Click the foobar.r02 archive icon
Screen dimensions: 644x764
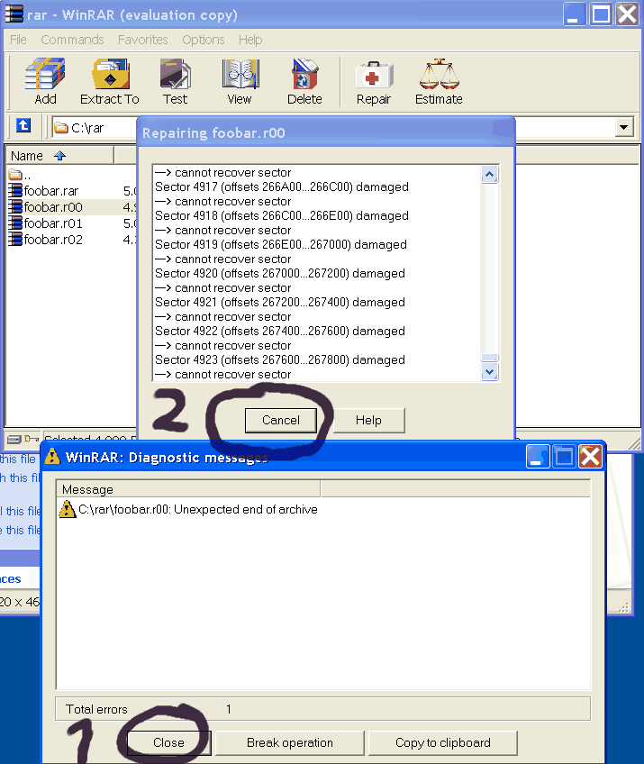point(15,240)
